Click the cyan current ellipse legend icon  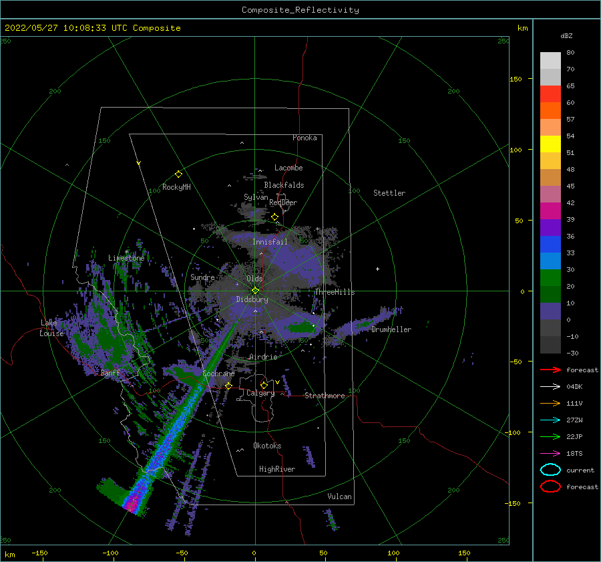[550, 470]
